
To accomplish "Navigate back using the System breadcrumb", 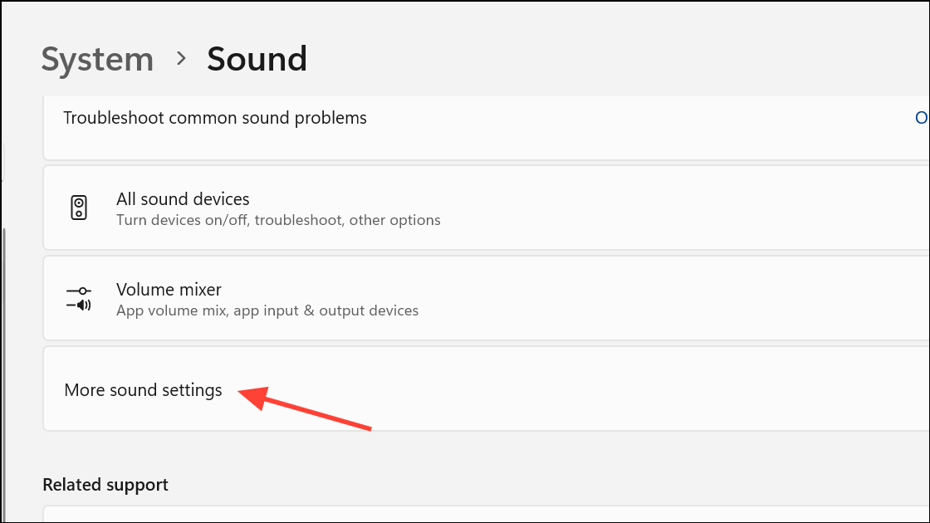I will pyautogui.click(x=97, y=58).
